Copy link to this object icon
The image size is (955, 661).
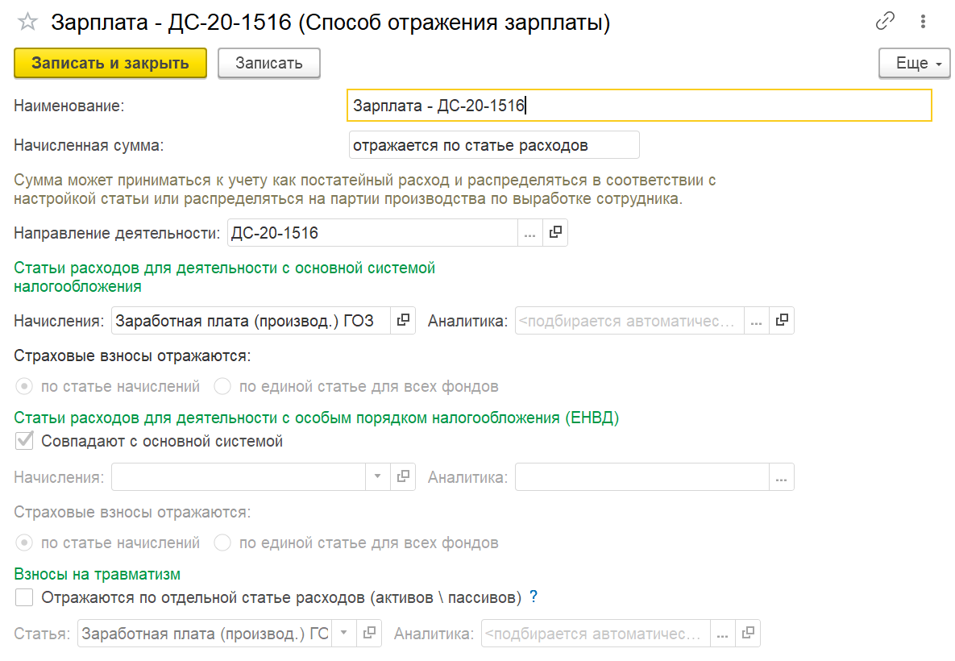click(884, 21)
